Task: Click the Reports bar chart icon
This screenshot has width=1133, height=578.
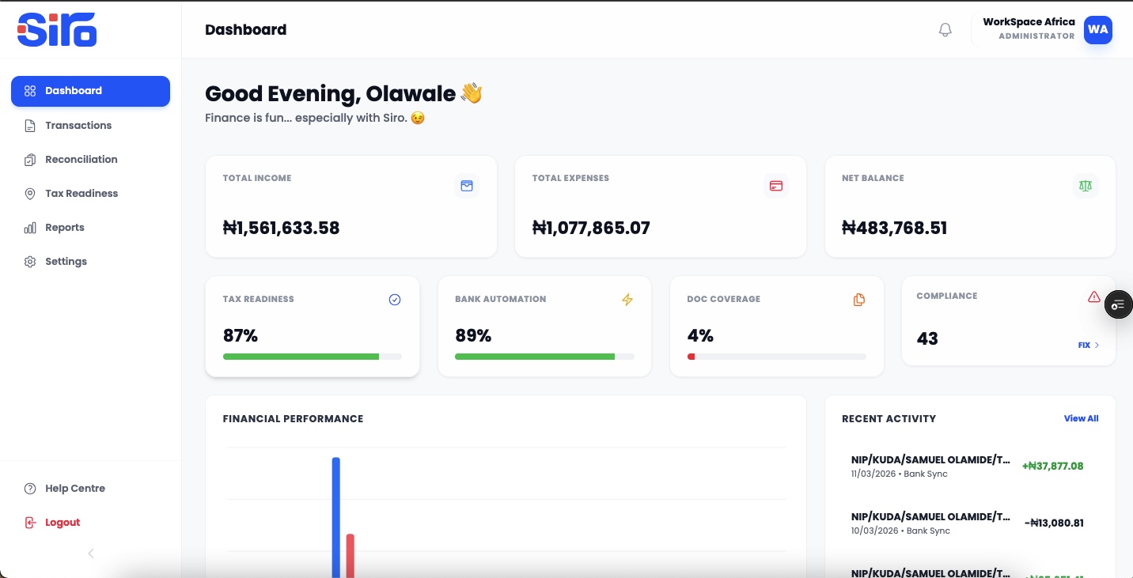Action: tap(30, 228)
